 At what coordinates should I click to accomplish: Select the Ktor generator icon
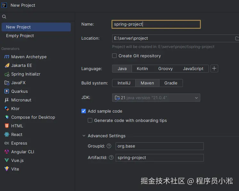[7, 108]
